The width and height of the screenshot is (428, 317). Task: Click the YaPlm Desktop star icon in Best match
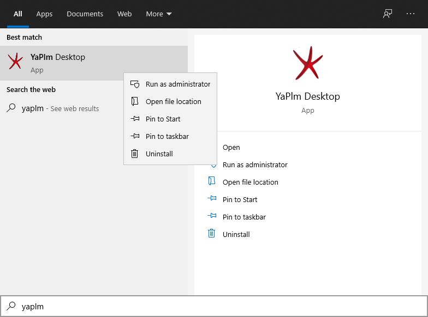pos(15,61)
